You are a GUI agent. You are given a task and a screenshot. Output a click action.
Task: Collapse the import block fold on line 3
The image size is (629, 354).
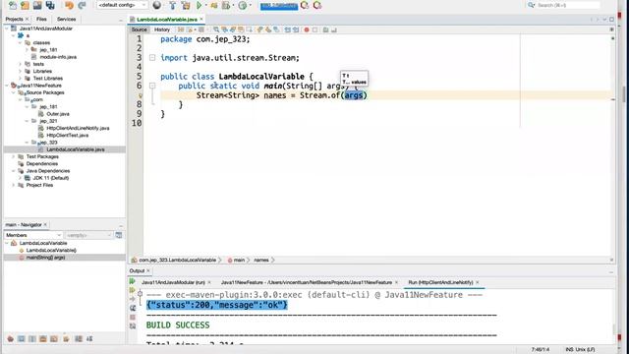[x=152, y=58]
